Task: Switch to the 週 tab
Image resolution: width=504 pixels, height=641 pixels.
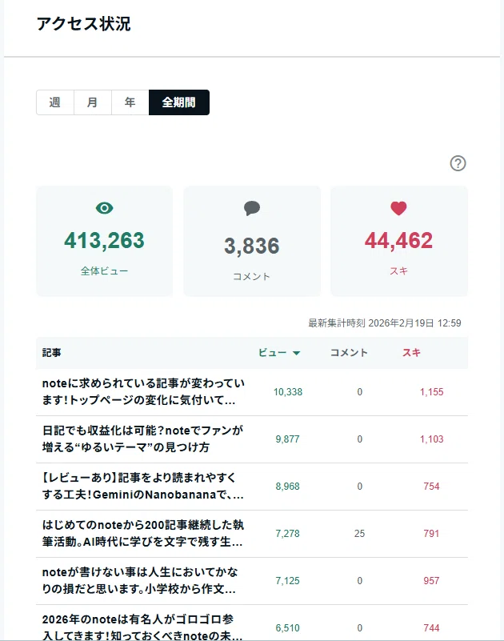Action: (54, 102)
